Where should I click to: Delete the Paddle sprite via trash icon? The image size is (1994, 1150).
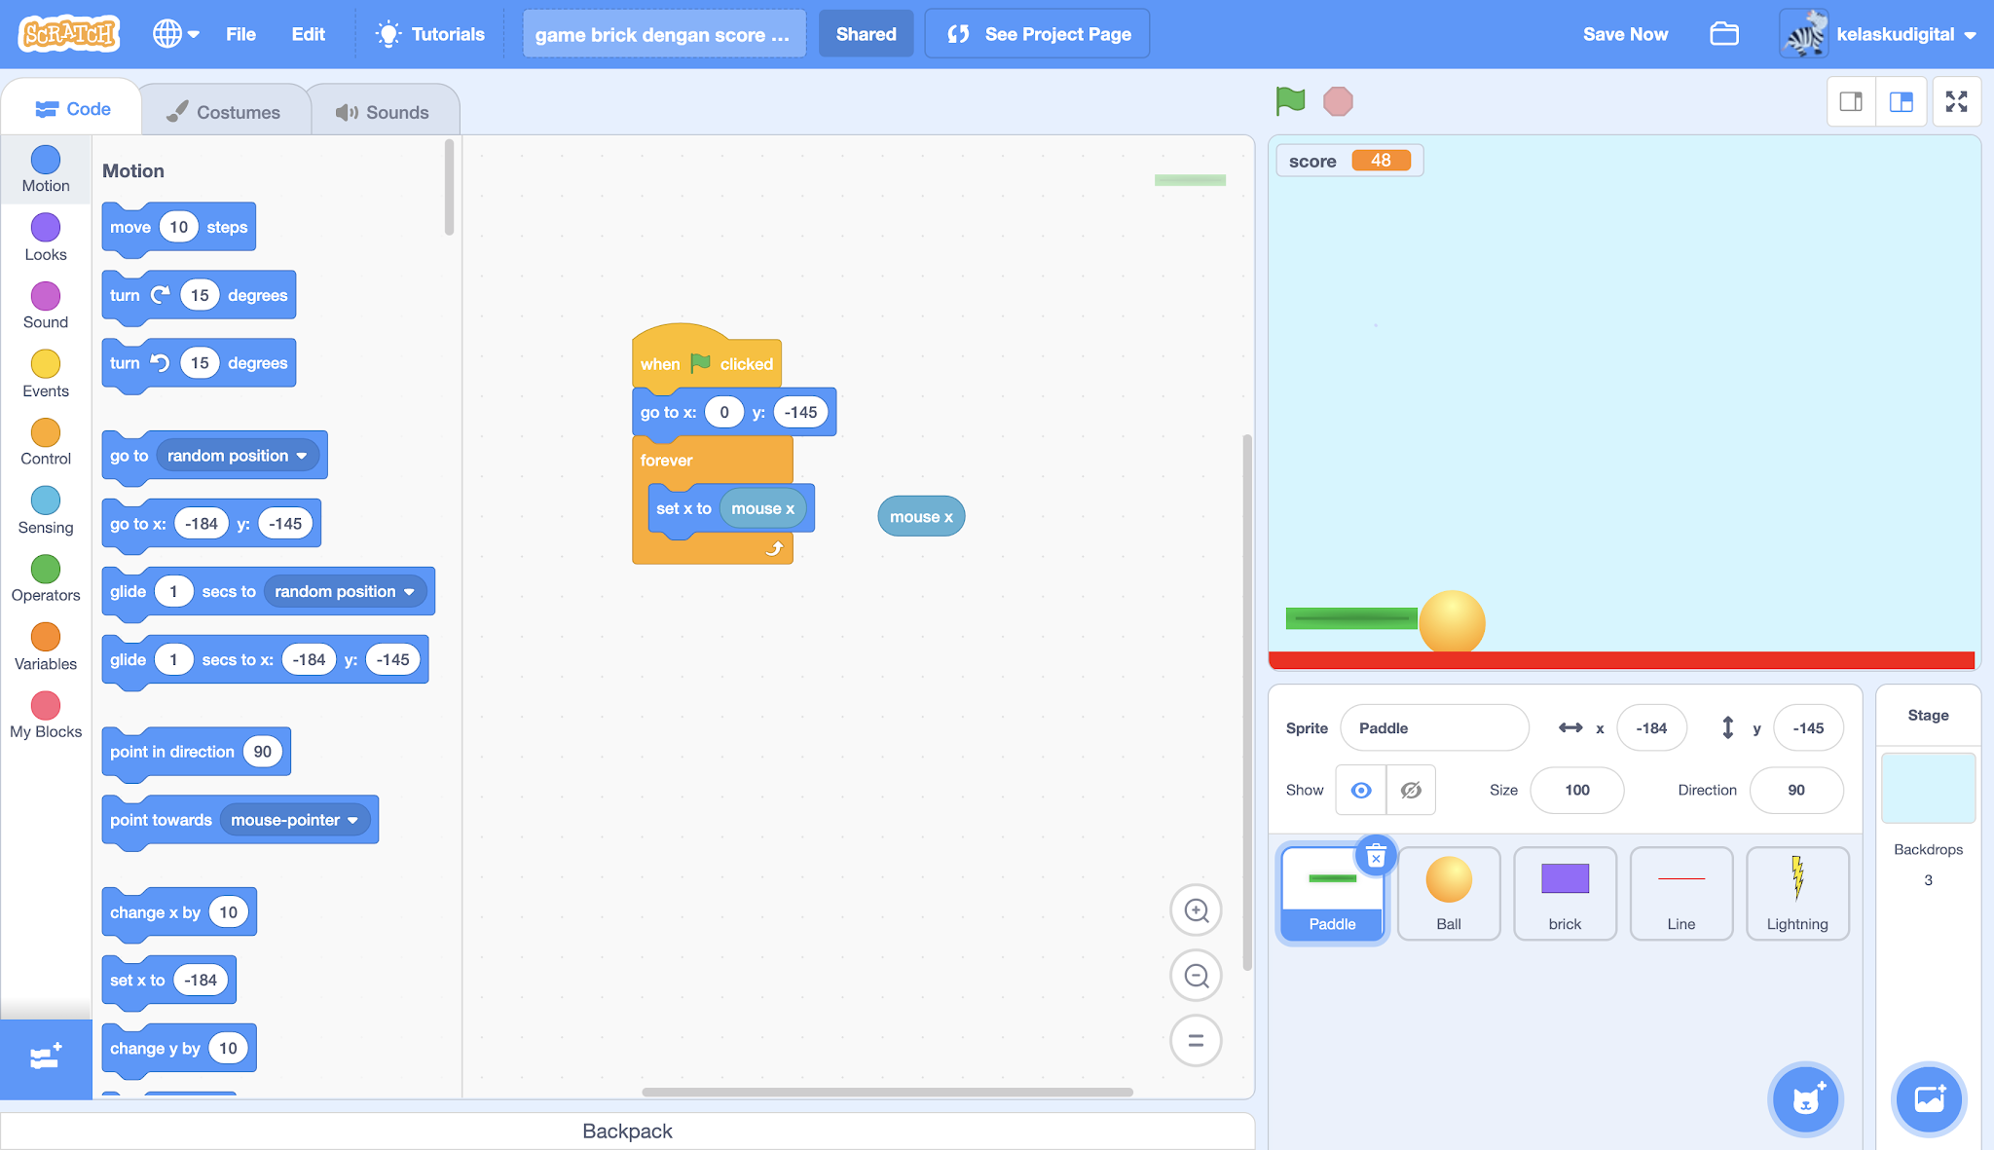(x=1376, y=857)
